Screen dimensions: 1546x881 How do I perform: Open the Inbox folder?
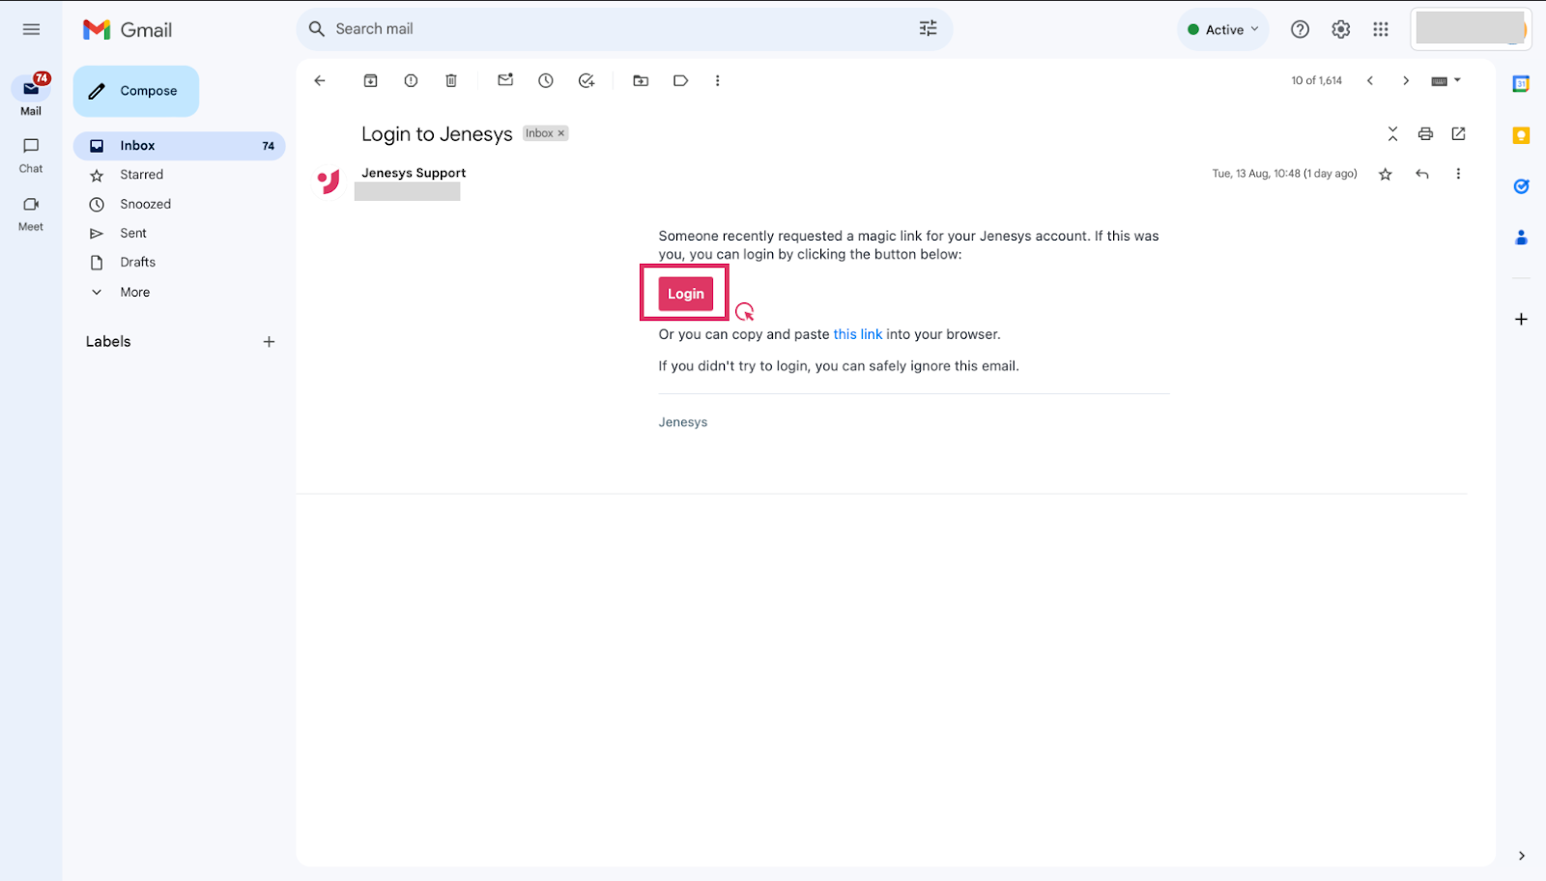180,146
